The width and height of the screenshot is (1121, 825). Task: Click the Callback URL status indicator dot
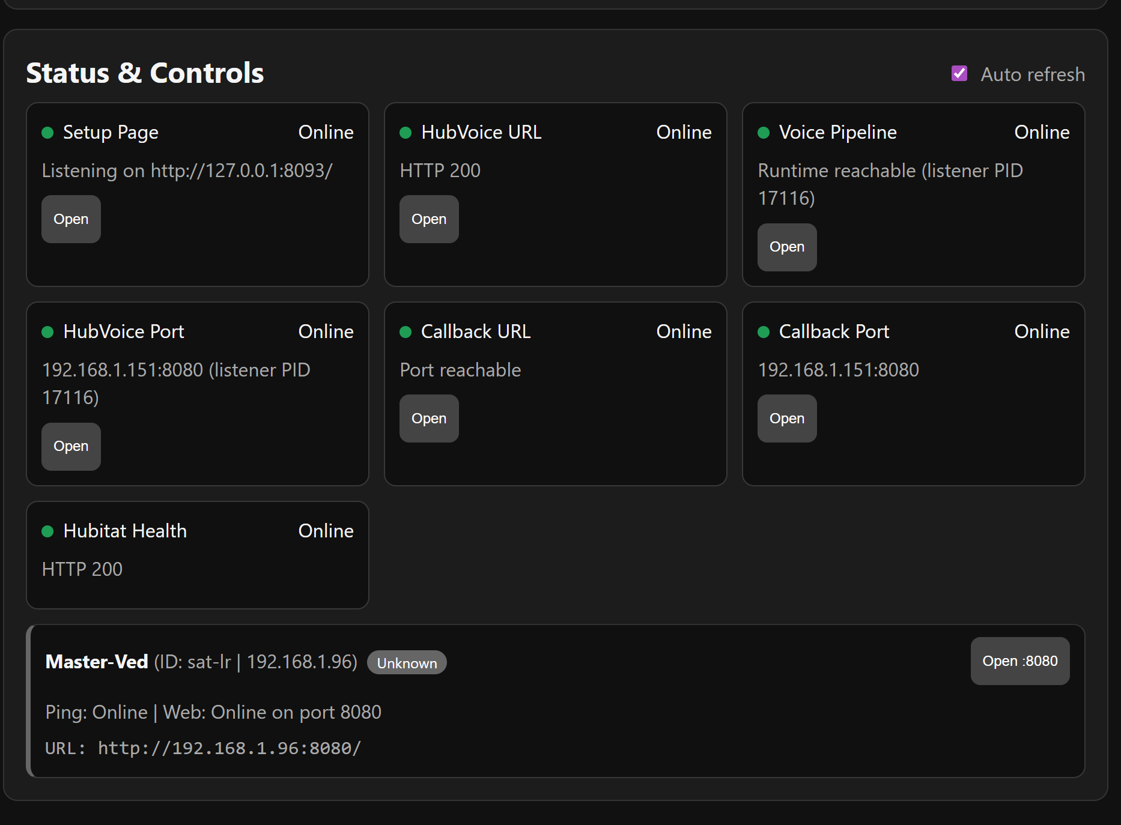[x=406, y=332]
